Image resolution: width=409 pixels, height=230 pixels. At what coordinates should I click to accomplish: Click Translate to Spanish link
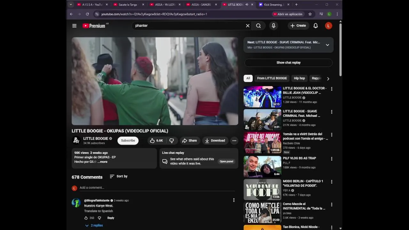tap(98, 211)
